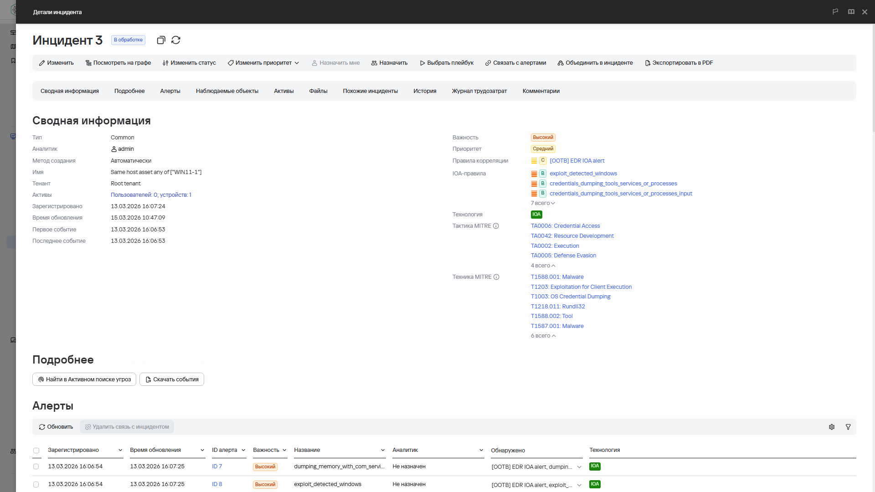Screen dimensions: 875x492
Task: Open the Журнал трудозатрат tab
Action: 479,91
